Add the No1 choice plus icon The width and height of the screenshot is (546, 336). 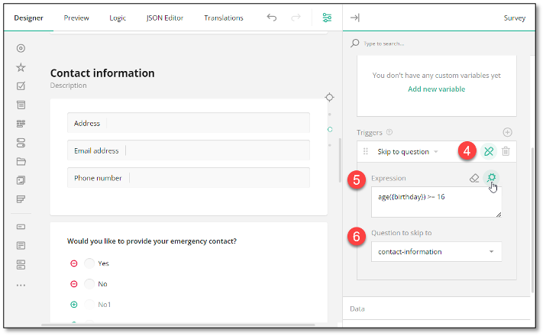(74, 305)
